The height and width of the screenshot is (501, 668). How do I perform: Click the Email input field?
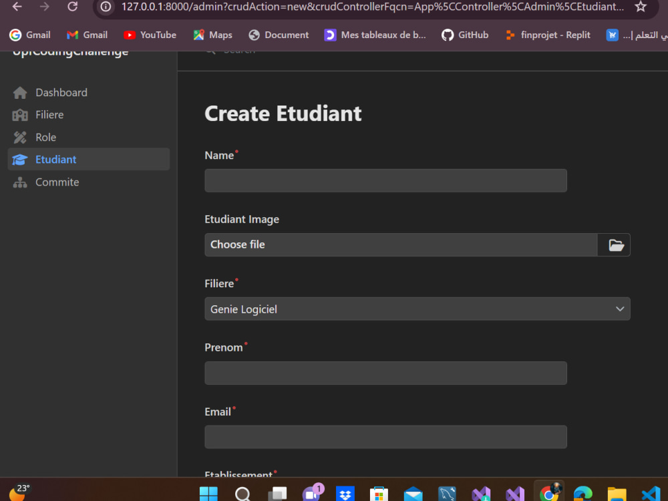coord(385,437)
